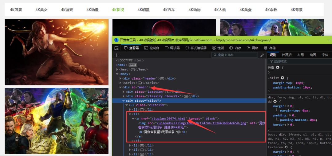Viewport: 332px width, 156px height.
Task: Switch to the 网络 network tab
Action: [253, 48]
